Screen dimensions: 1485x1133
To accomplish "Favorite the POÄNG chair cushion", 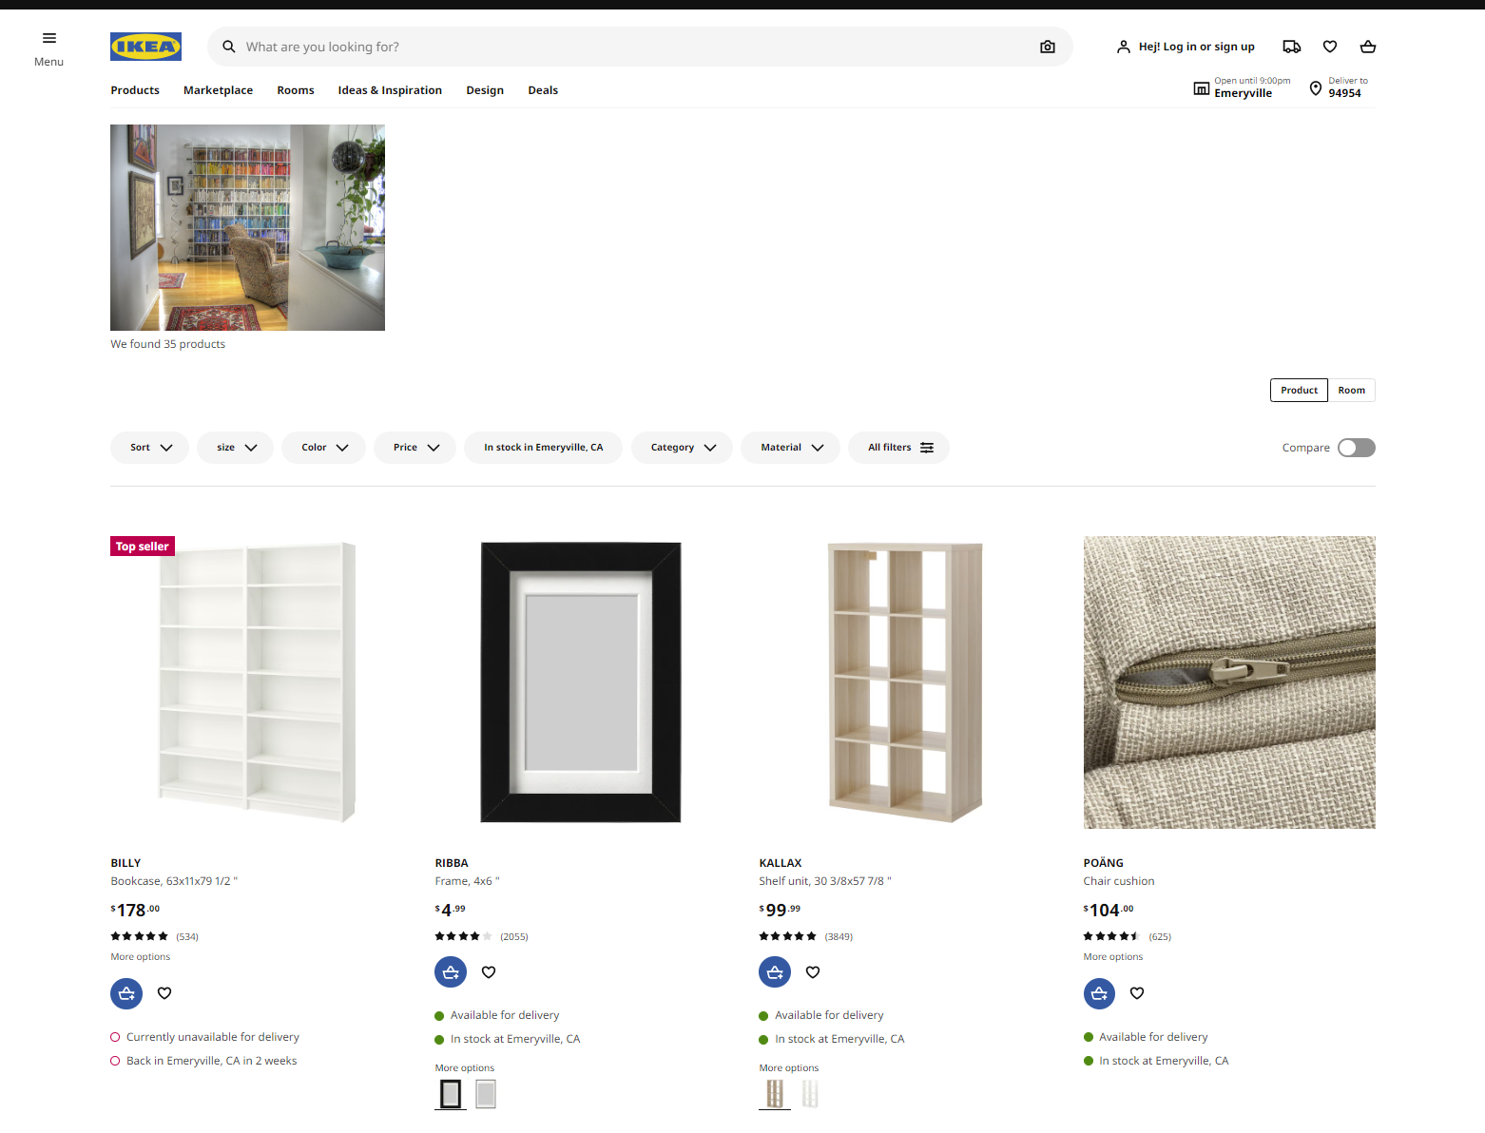I will [1136, 993].
